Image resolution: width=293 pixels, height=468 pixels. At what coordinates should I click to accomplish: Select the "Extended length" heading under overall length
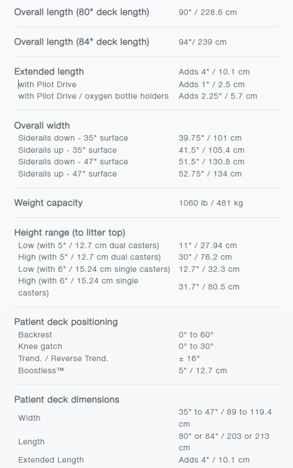[x=49, y=72]
